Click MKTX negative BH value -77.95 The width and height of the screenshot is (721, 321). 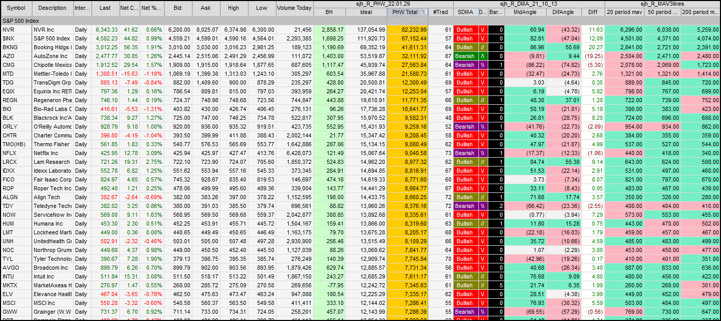point(329,285)
